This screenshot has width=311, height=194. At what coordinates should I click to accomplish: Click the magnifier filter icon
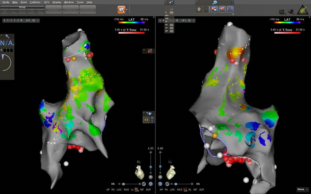tap(171, 3)
